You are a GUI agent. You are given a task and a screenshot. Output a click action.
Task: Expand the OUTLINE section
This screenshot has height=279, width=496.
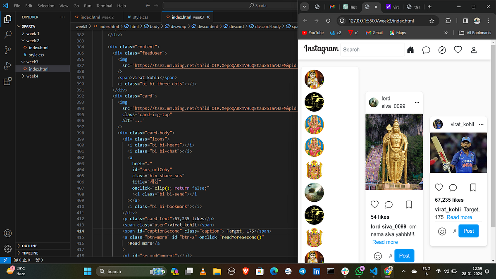[x=31, y=246]
